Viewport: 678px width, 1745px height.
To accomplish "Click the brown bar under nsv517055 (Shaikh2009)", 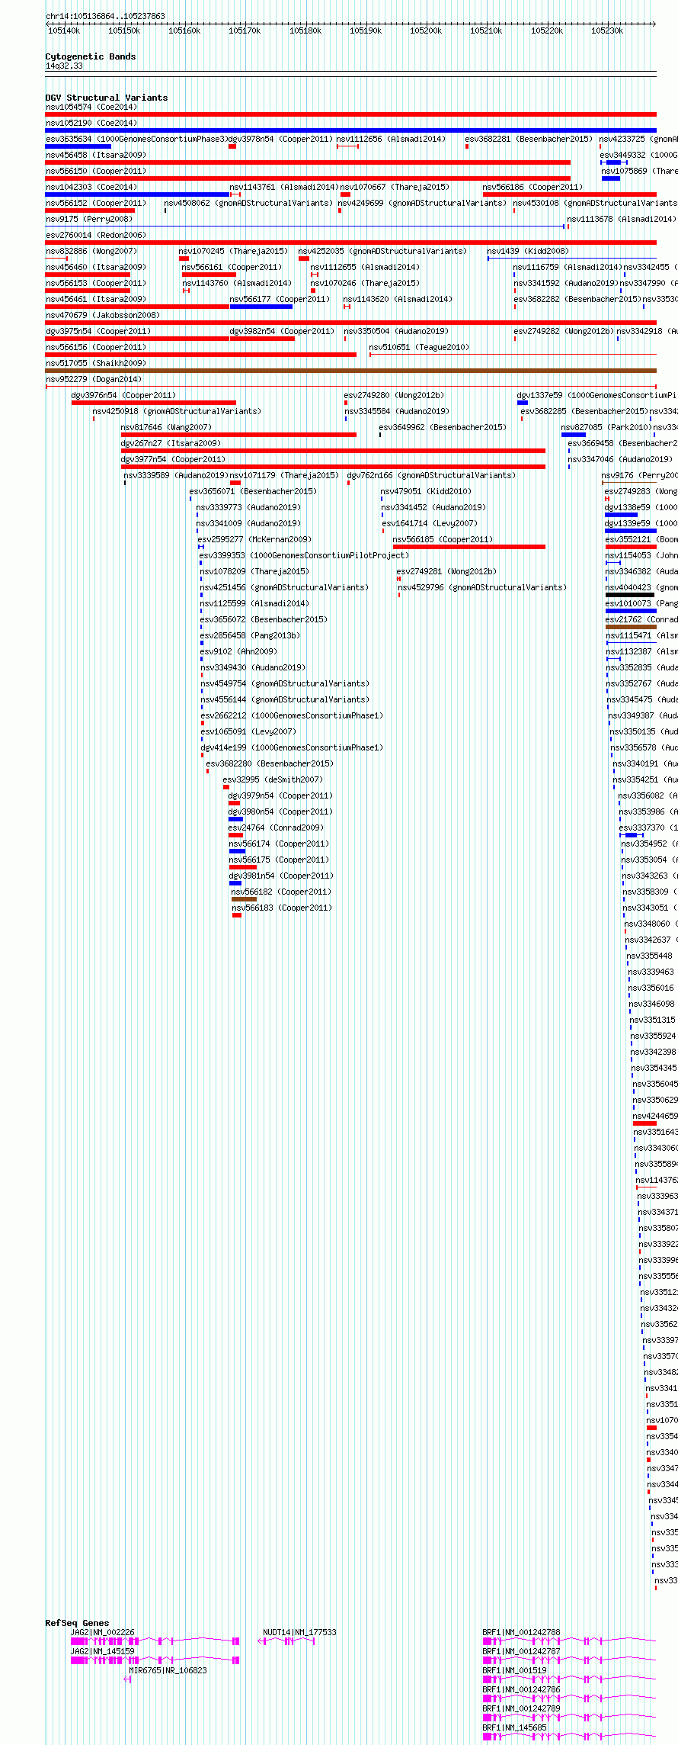I will (350, 371).
